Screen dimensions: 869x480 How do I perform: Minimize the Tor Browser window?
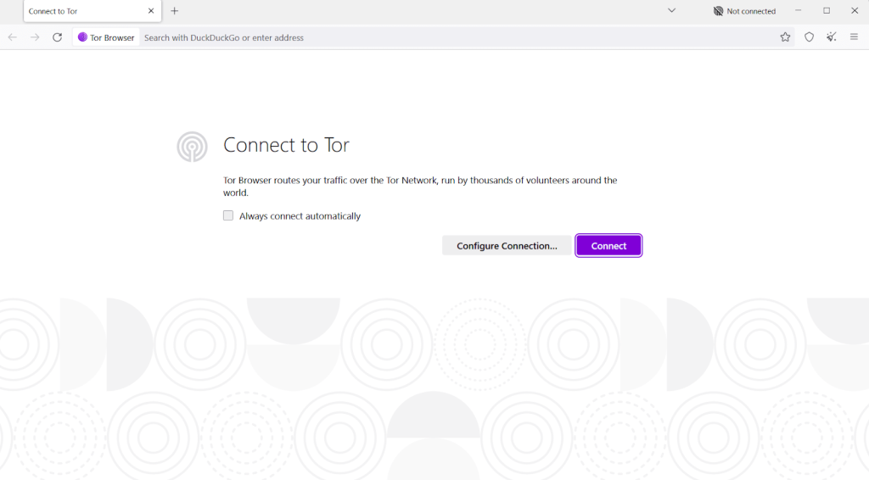pyautogui.click(x=798, y=10)
